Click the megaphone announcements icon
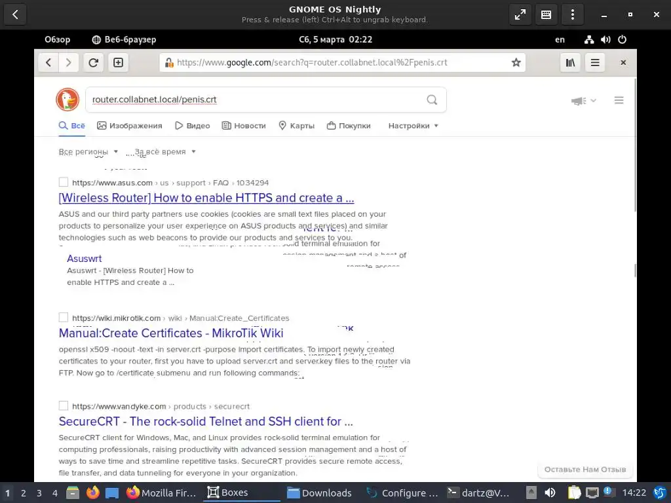The image size is (671, 503). click(x=579, y=101)
